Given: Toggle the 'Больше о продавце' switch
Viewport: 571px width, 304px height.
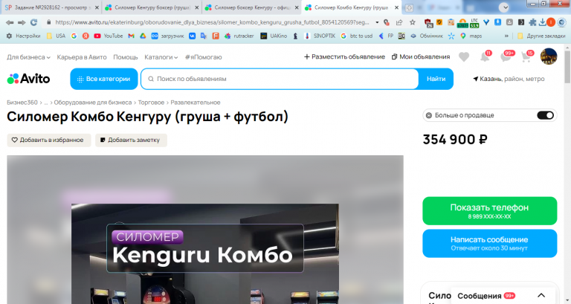Looking at the screenshot, I should (545, 115).
